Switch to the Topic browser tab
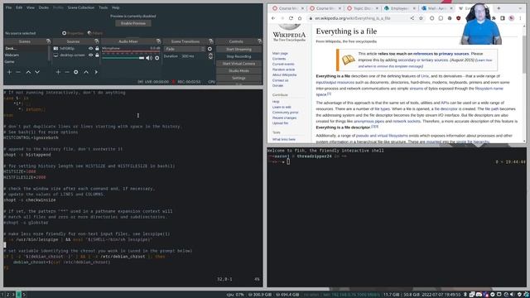Screen dimensions: 530x298 [x=363, y=8]
